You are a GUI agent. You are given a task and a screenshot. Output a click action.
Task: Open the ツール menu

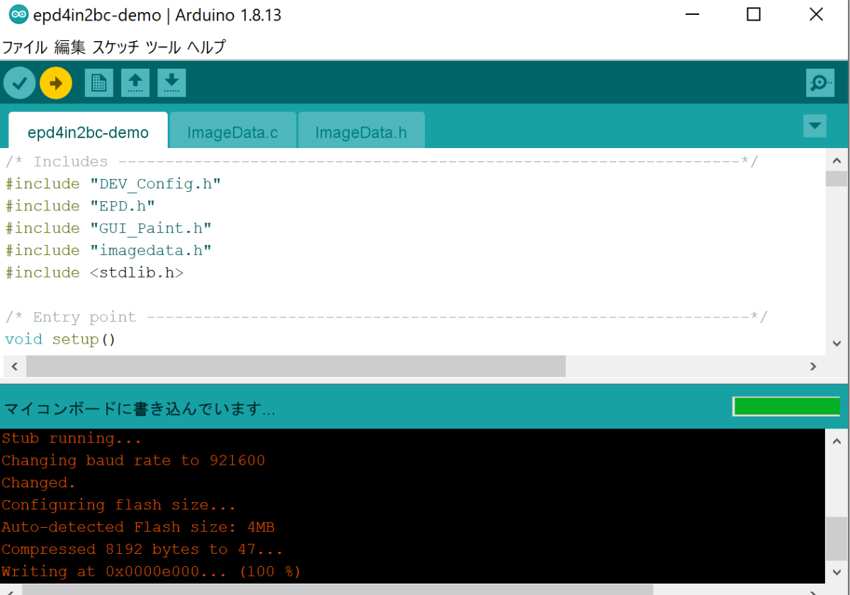[162, 47]
